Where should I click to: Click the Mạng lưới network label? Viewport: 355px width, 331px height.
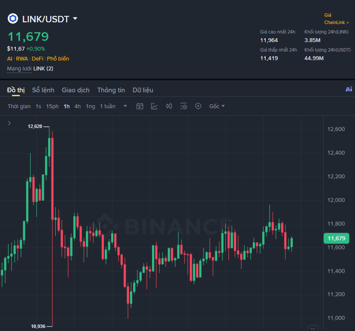pos(19,69)
